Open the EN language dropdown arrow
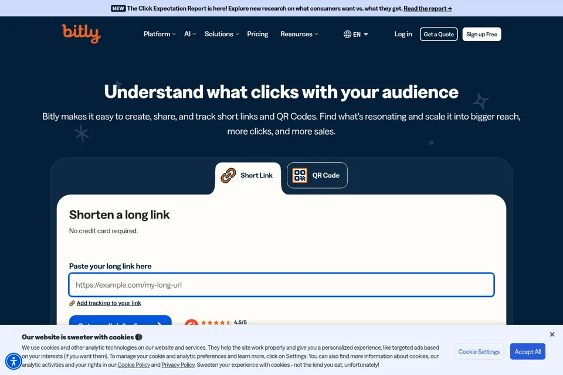 [x=366, y=35]
